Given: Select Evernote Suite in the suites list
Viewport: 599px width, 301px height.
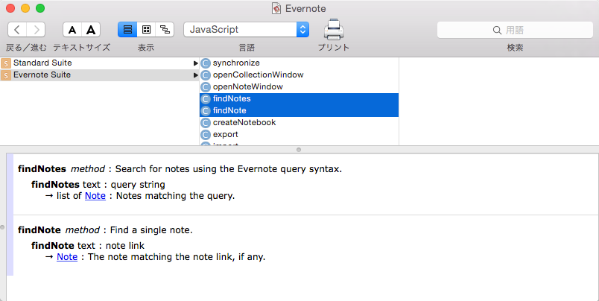Looking at the screenshot, I should [99, 75].
